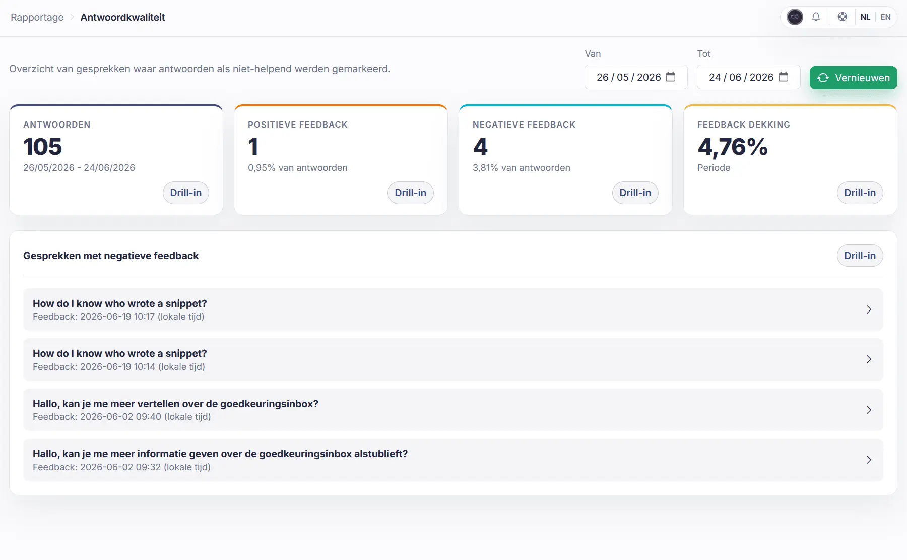Click the breadcrumb chevron separator
907x560 pixels.
(72, 17)
